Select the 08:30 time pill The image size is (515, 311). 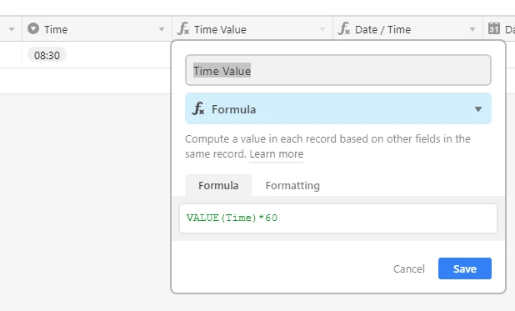(47, 55)
